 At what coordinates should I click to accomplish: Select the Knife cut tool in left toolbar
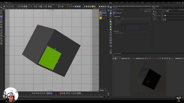click(x=1, y=38)
